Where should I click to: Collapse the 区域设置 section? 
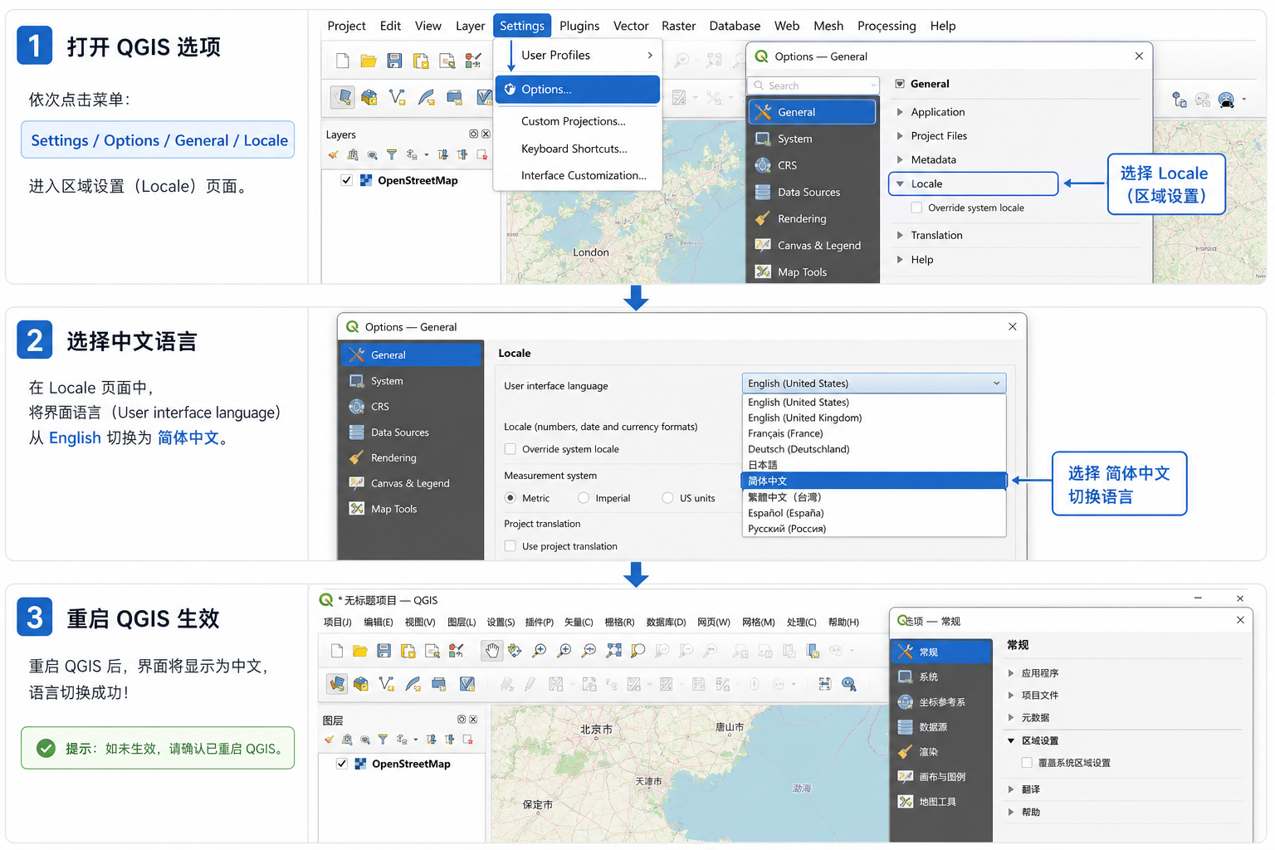[1011, 740]
